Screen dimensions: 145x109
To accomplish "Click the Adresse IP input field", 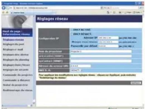I will pyautogui.click(x=108, y=38).
